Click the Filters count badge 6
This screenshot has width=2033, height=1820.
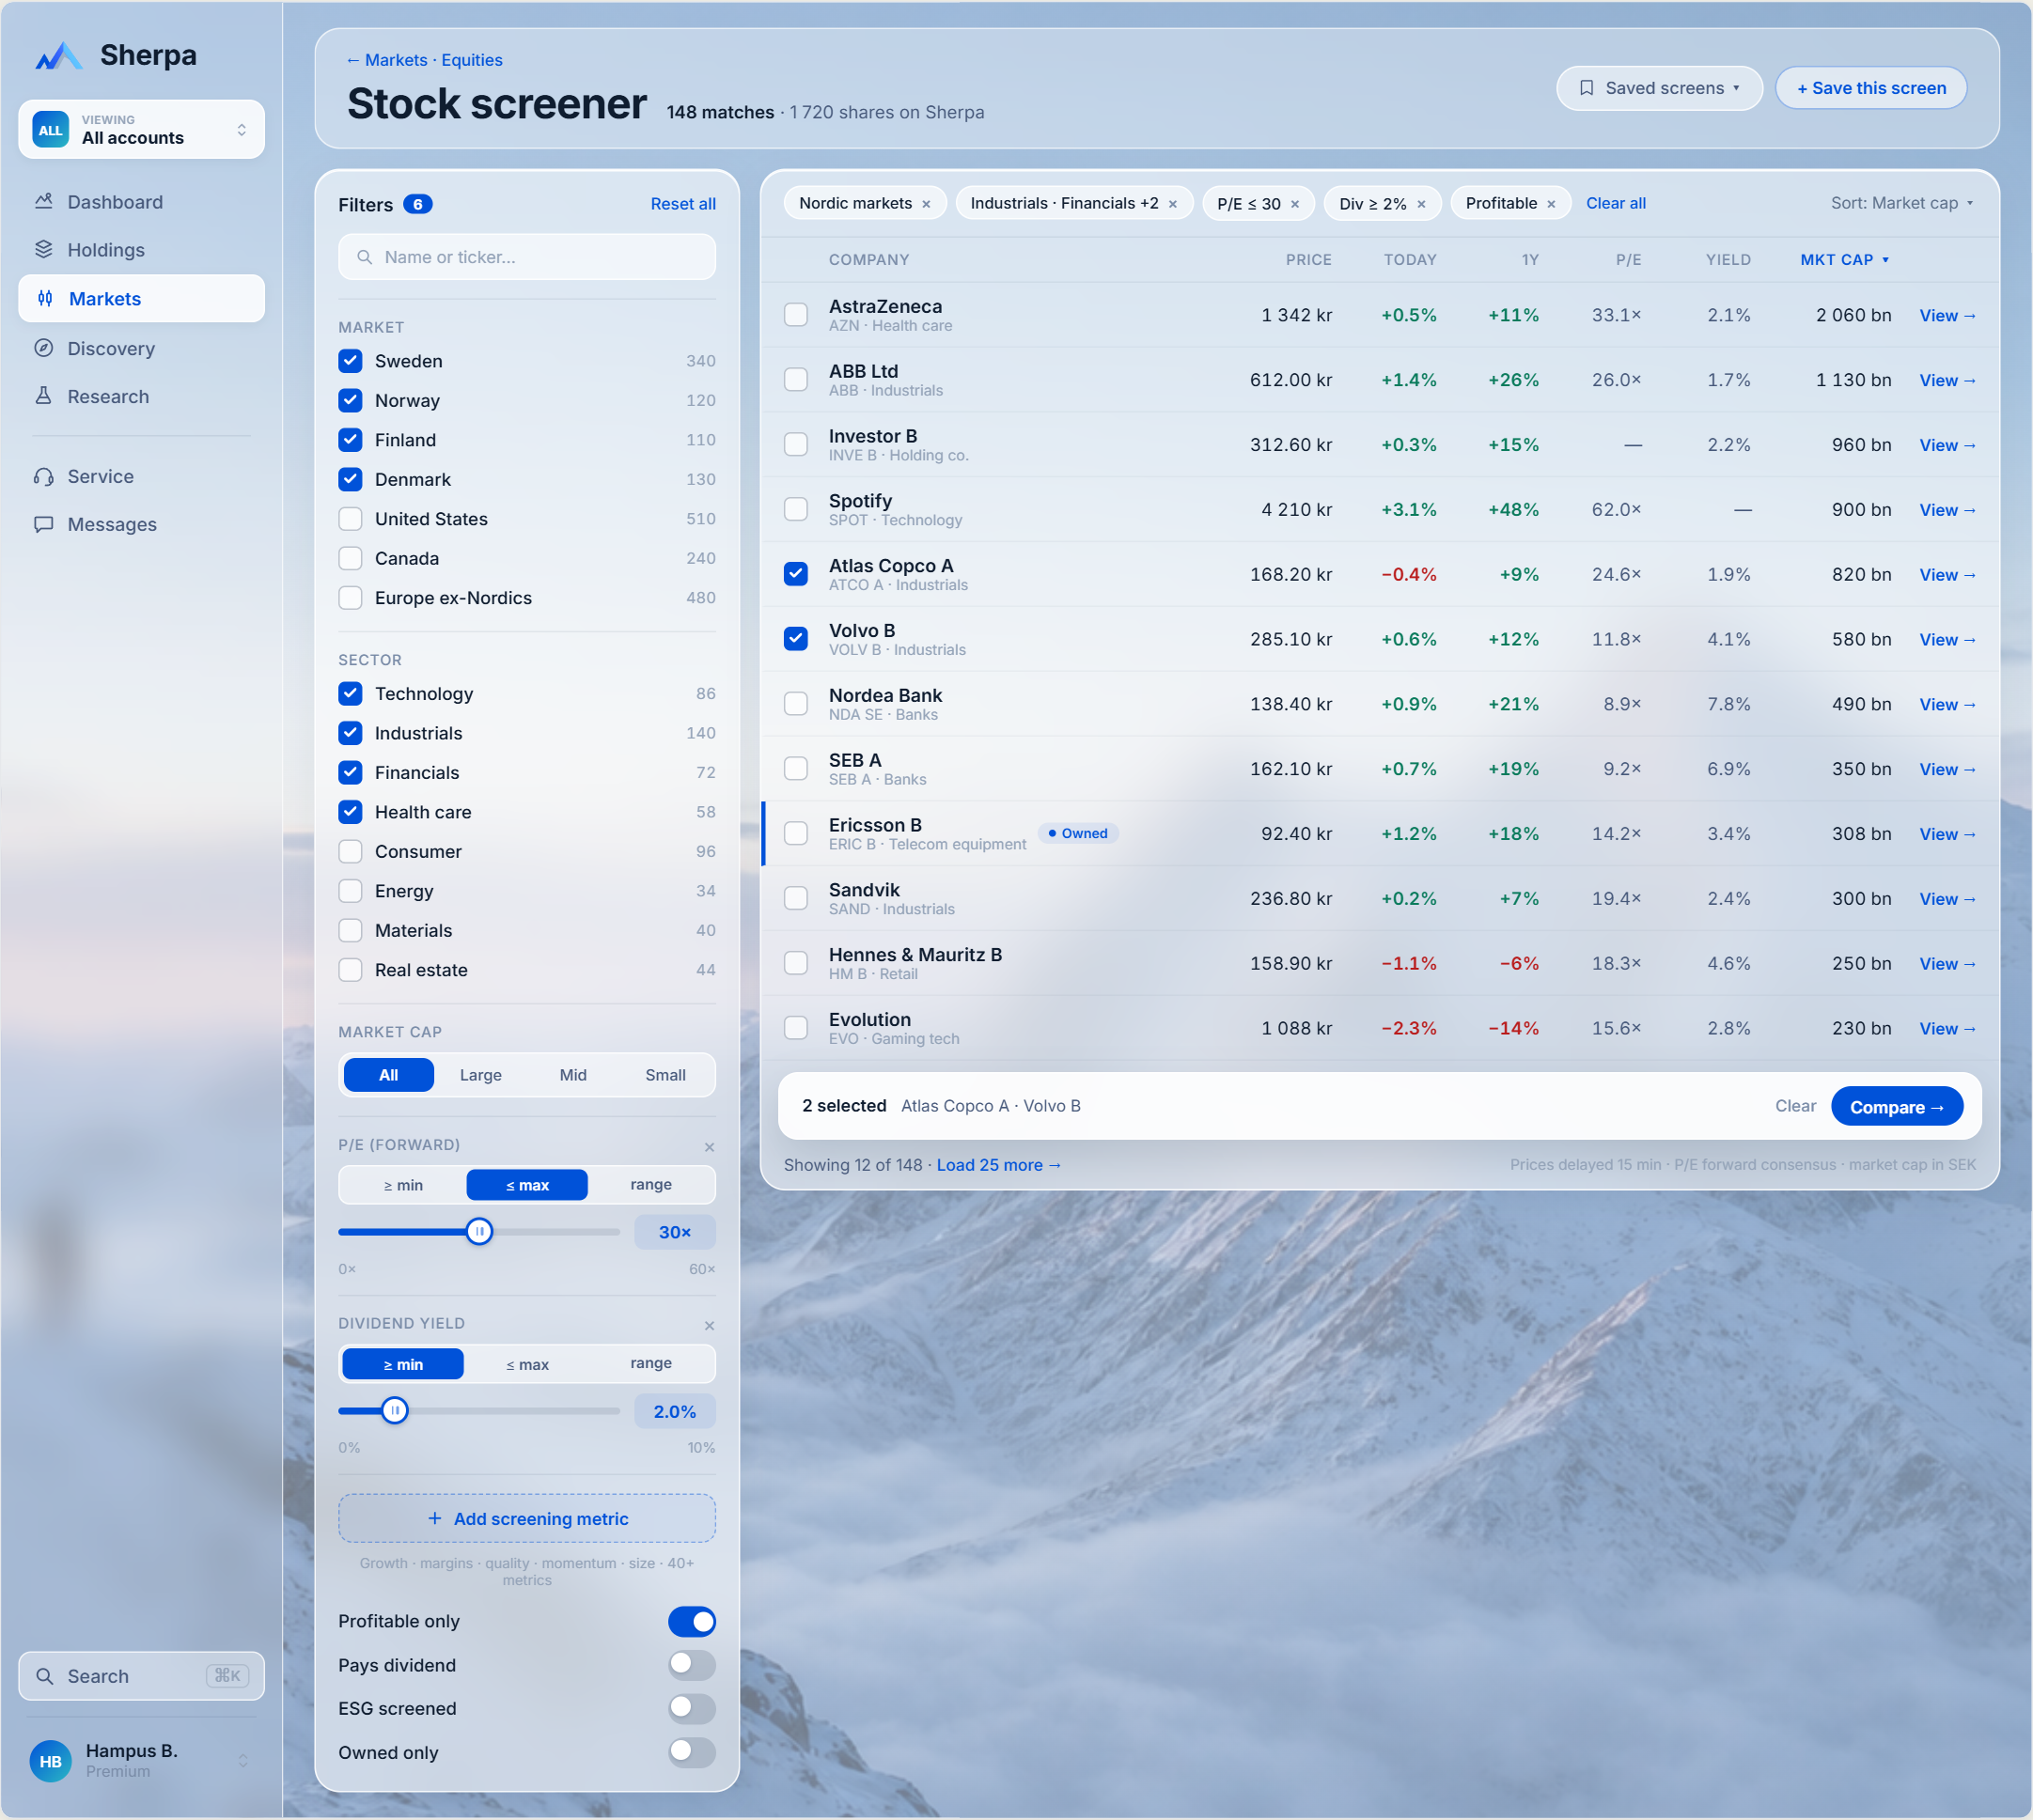[417, 205]
